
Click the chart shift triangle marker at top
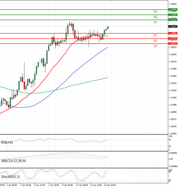pos(110,1)
